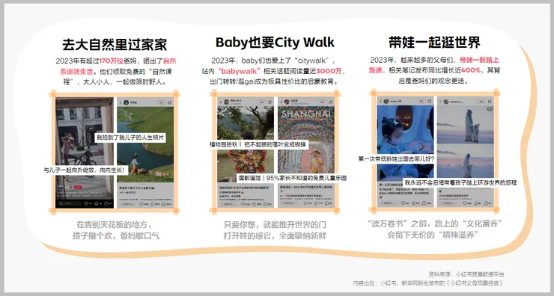Share the snowfield post
Screen dimensions: 554x296
(x=490, y=102)
